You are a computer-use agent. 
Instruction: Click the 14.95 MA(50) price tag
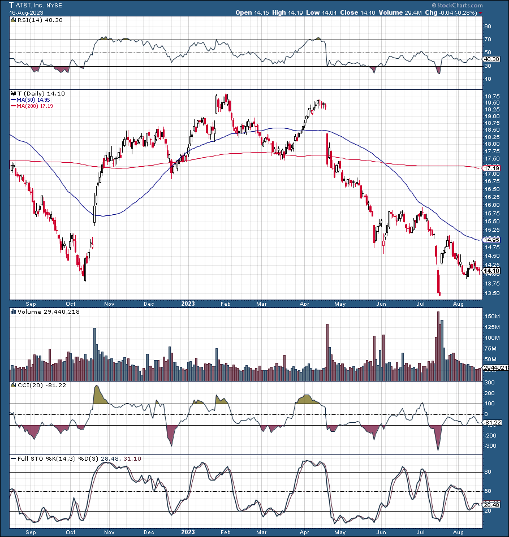click(491, 240)
